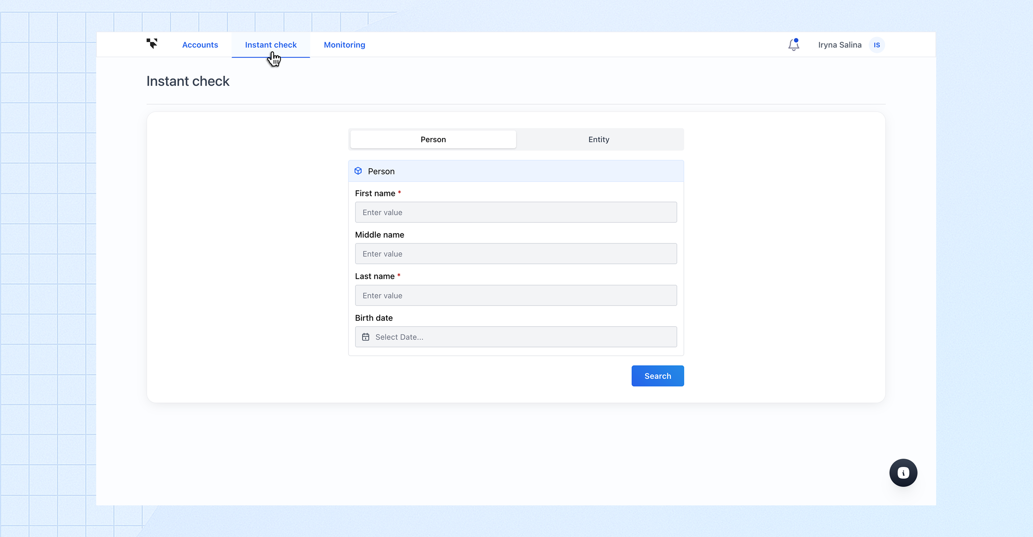1033x537 pixels.
Task: Open the notifications bell
Action: coord(793,44)
